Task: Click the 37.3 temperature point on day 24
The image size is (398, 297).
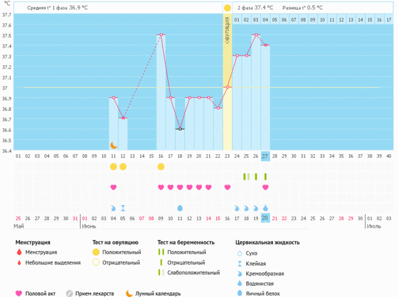Action: (x=237, y=56)
